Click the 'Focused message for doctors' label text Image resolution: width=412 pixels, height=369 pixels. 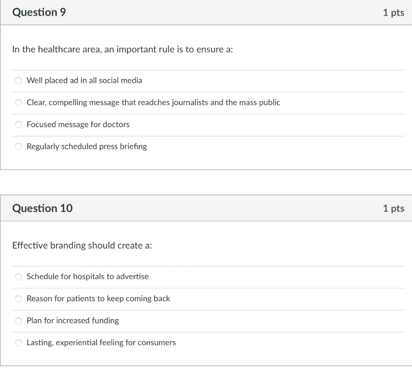pyautogui.click(x=78, y=124)
